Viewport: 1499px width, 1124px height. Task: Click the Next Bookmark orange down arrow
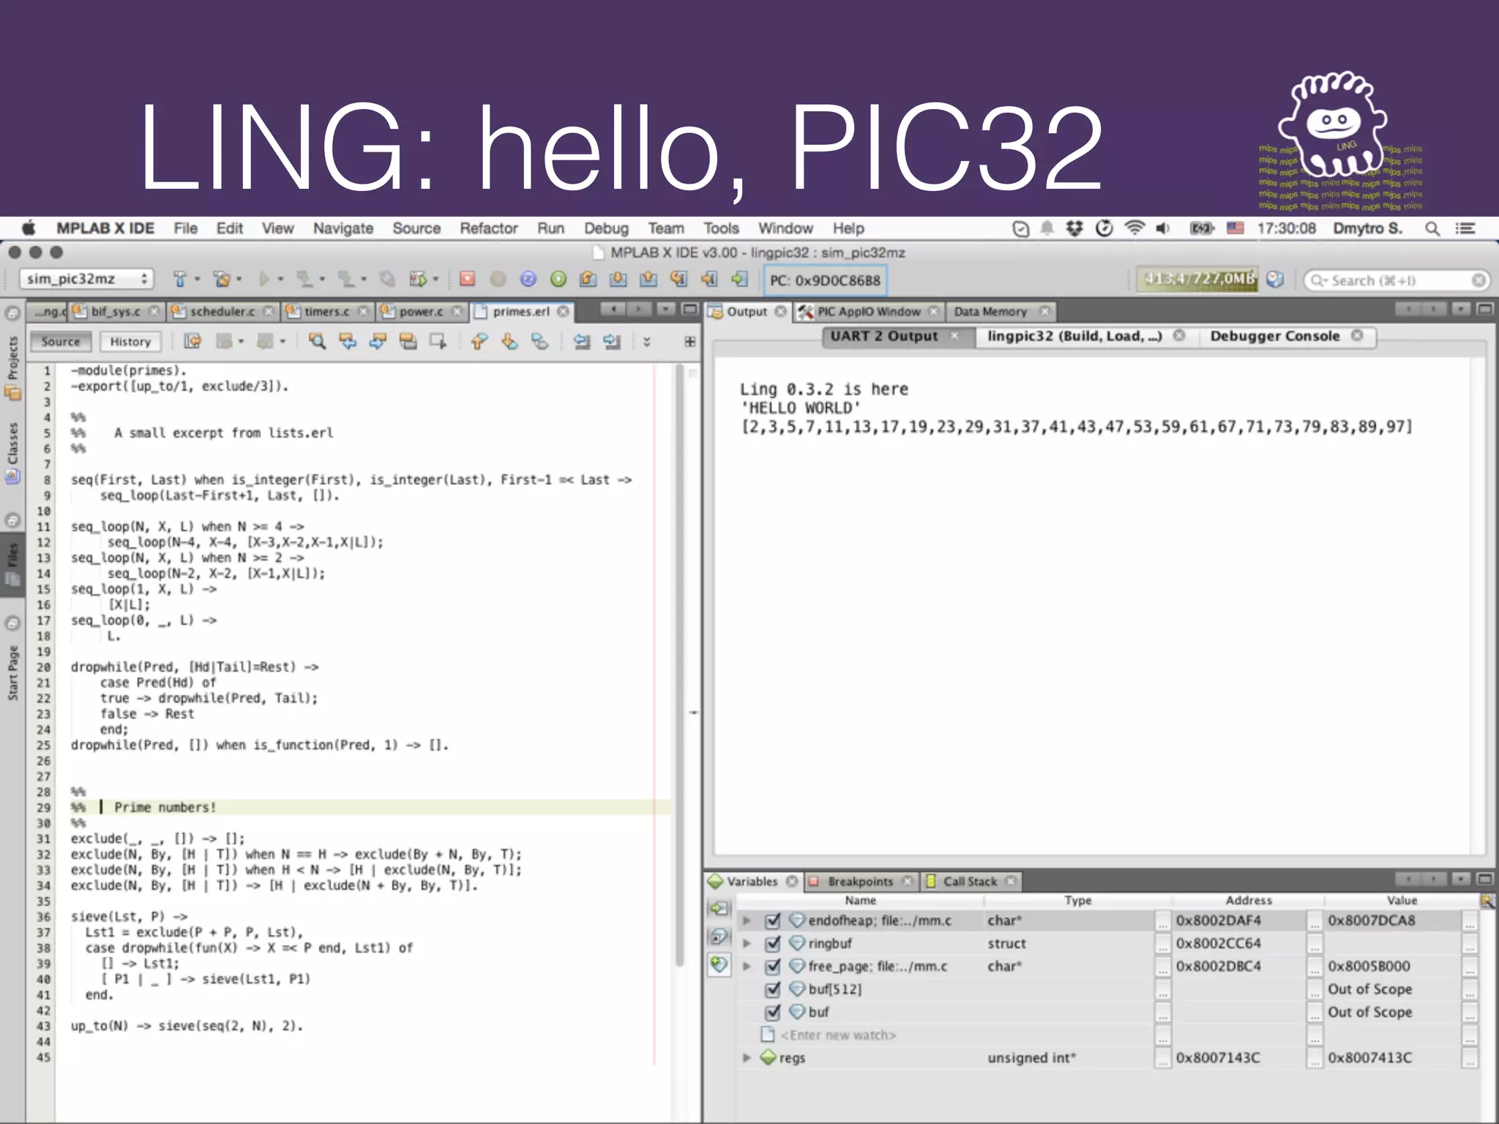(x=509, y=341)
